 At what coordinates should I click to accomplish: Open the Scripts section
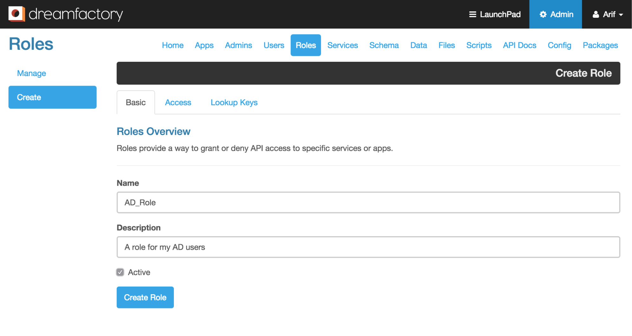click(479, 45)
